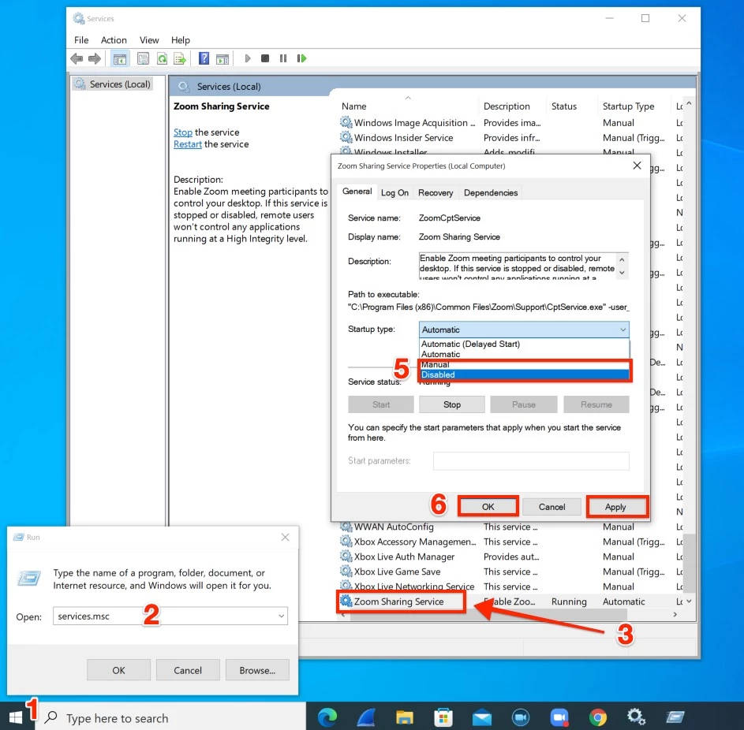Click the Windows Start button
744x730 pixels.
coord(16,717)
